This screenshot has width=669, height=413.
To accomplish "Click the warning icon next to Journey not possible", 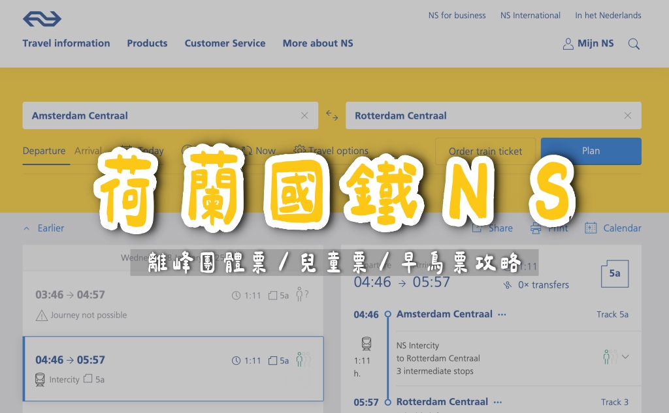I will (41, 315).
